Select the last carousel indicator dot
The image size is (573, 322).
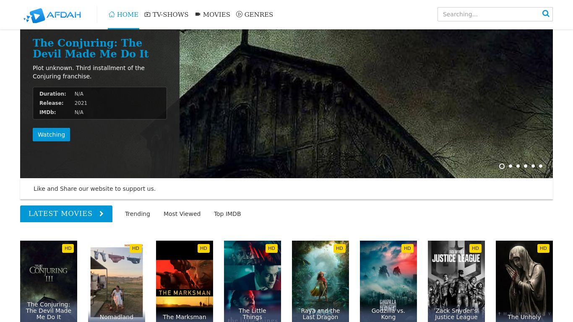[x=540, y=166]
